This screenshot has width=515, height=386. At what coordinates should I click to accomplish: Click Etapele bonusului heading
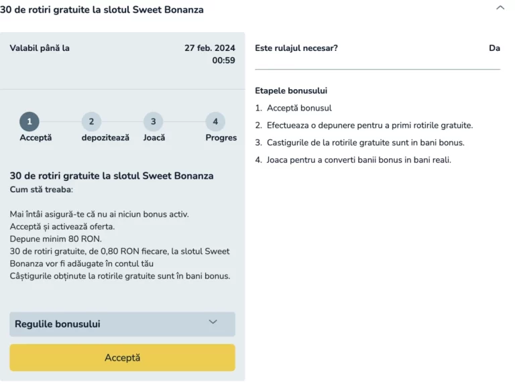click(x=291, y=90)
